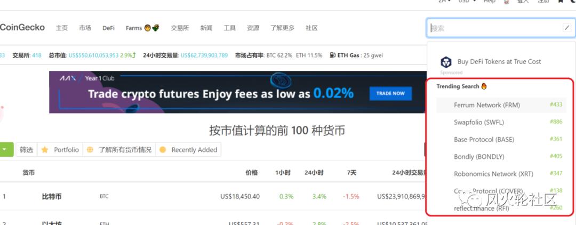Click the AAX Year 1 Club banner logo

tap(87, 78)
